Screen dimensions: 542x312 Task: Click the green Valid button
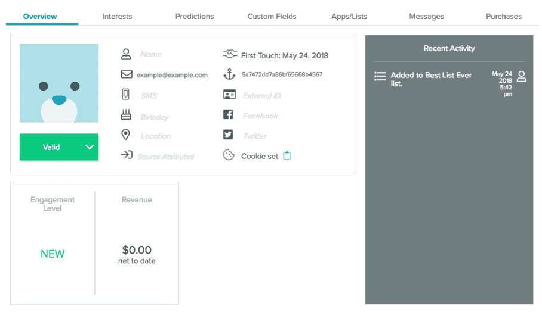(51, 147)
